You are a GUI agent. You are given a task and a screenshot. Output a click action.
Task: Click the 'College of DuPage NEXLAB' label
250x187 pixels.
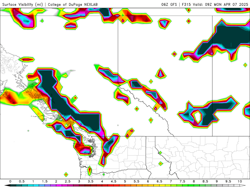[73, 4]
